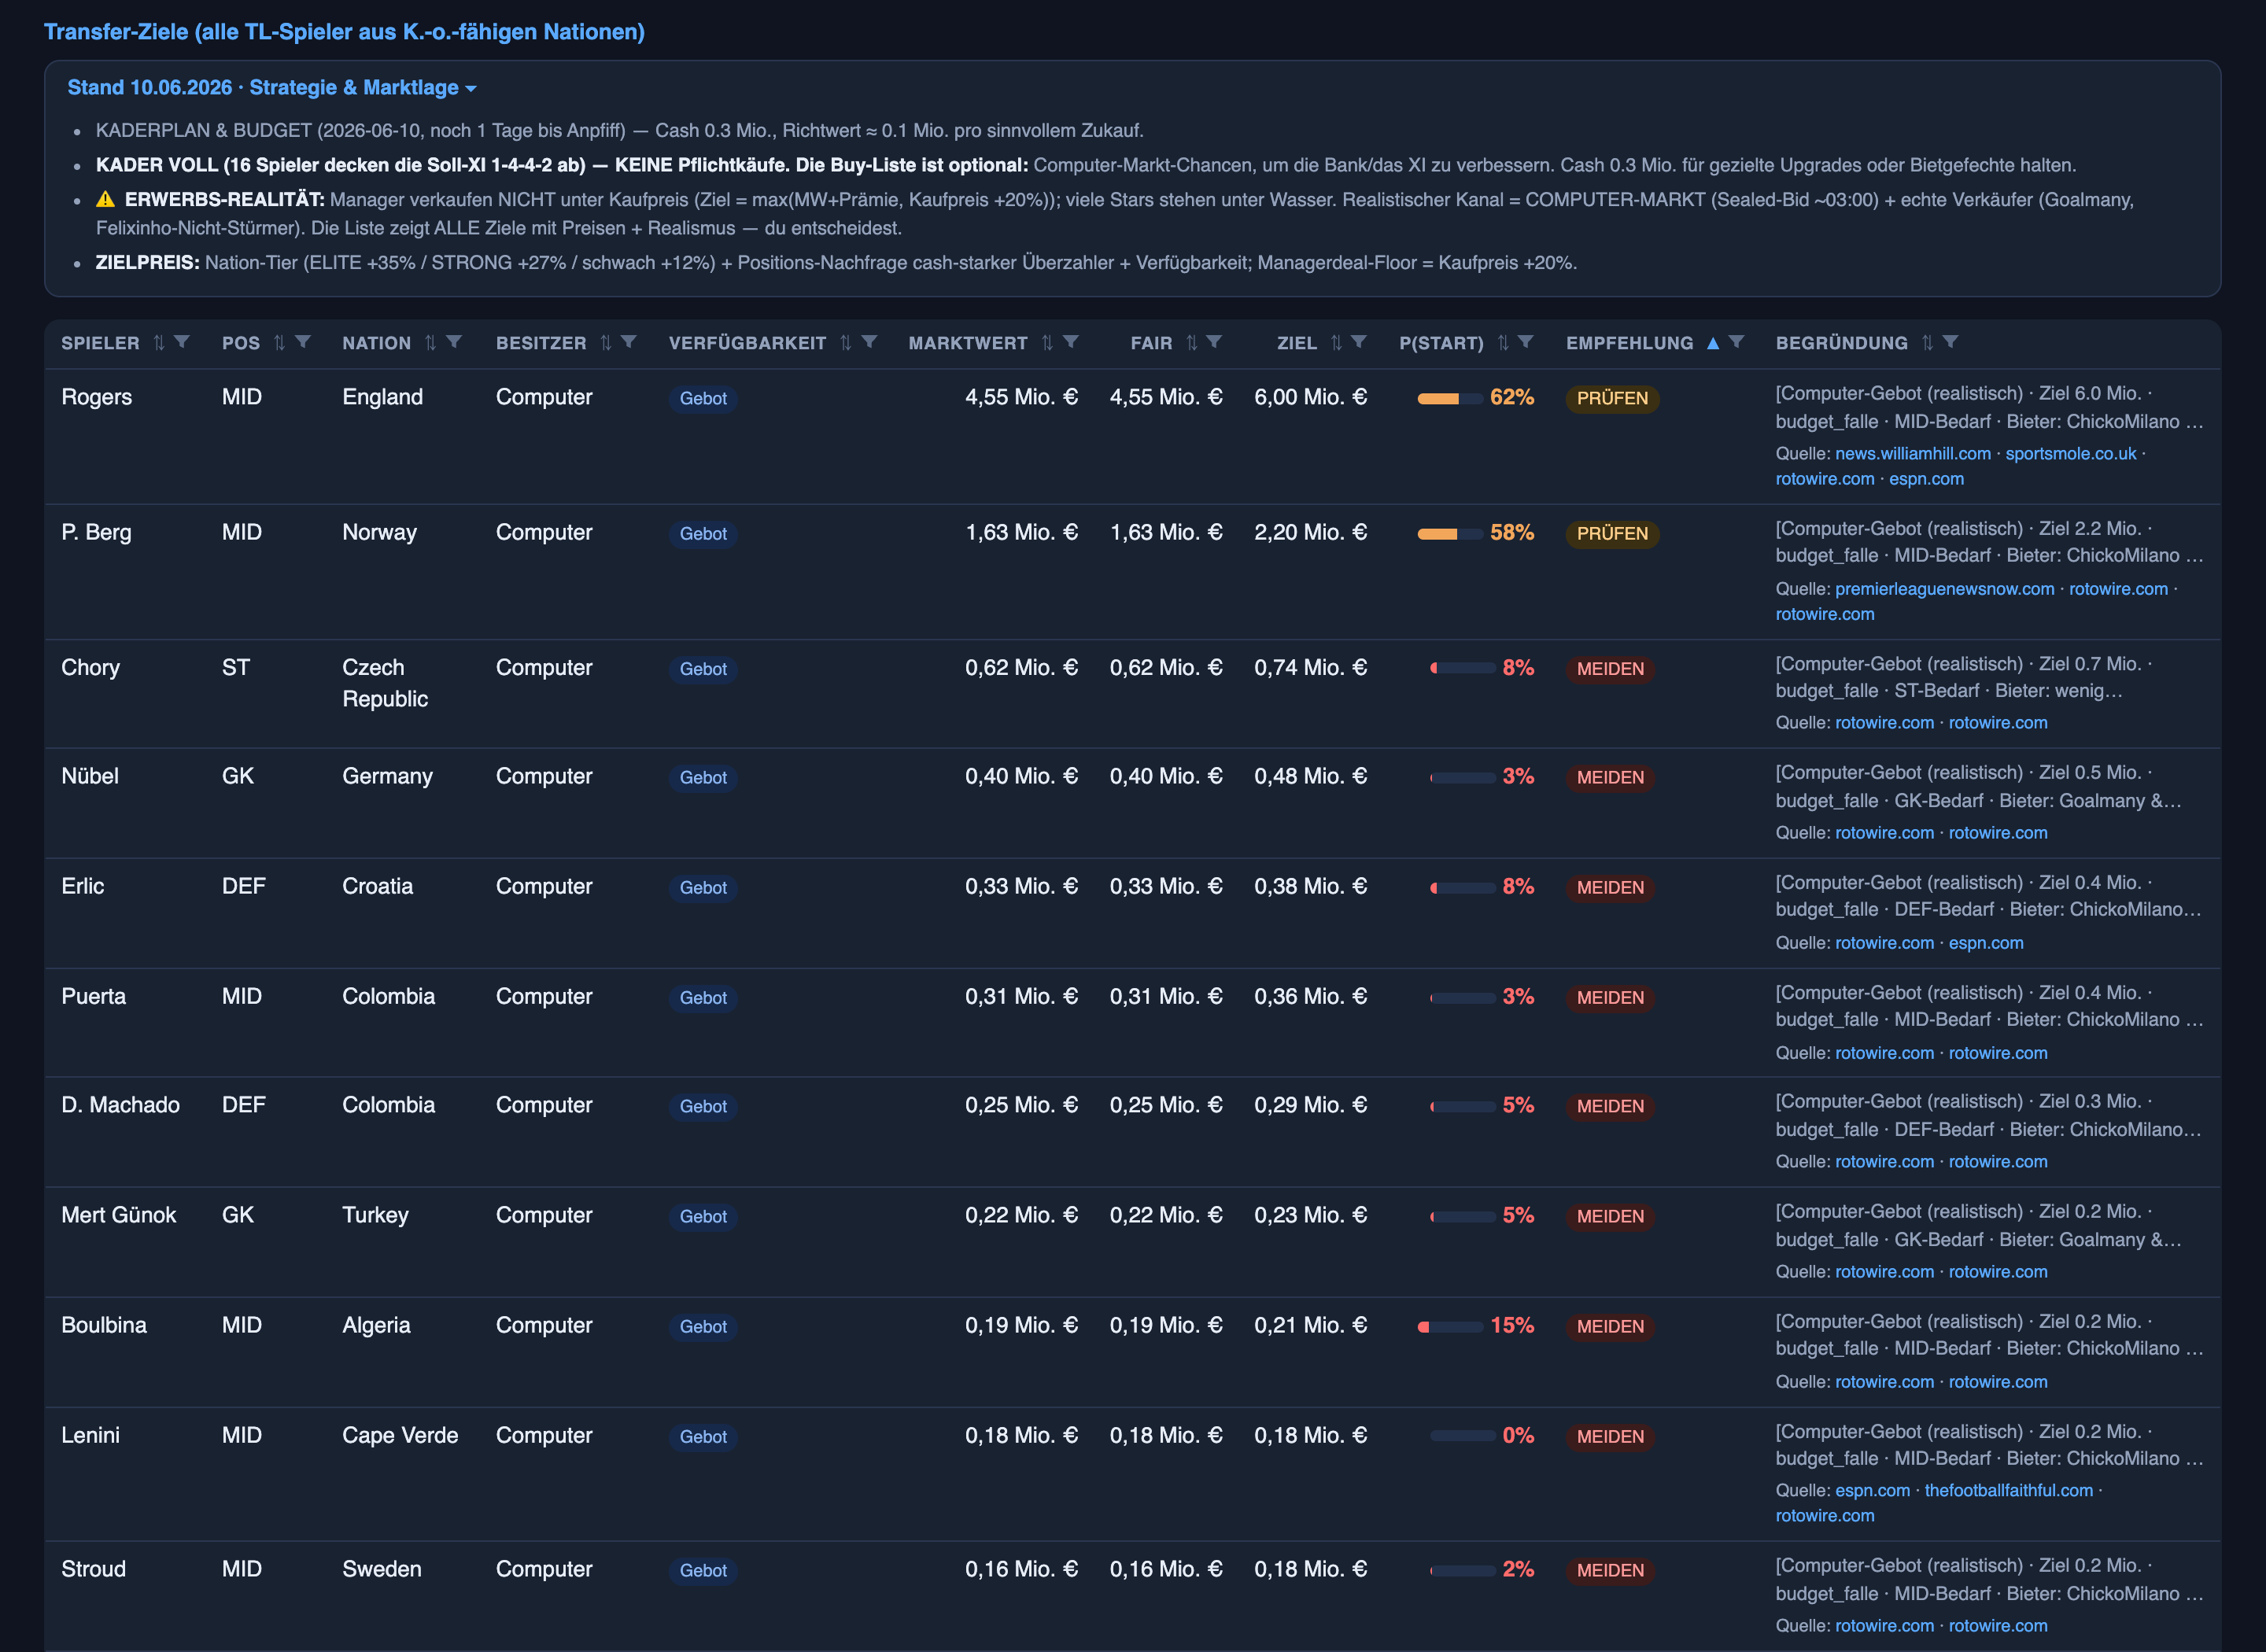
Task: Open the Marktwert column filter
Action: [x=1071, y=342]
